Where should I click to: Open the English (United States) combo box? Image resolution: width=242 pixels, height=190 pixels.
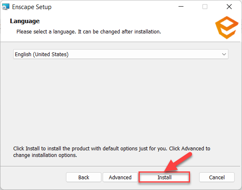[x=121, y=54]
